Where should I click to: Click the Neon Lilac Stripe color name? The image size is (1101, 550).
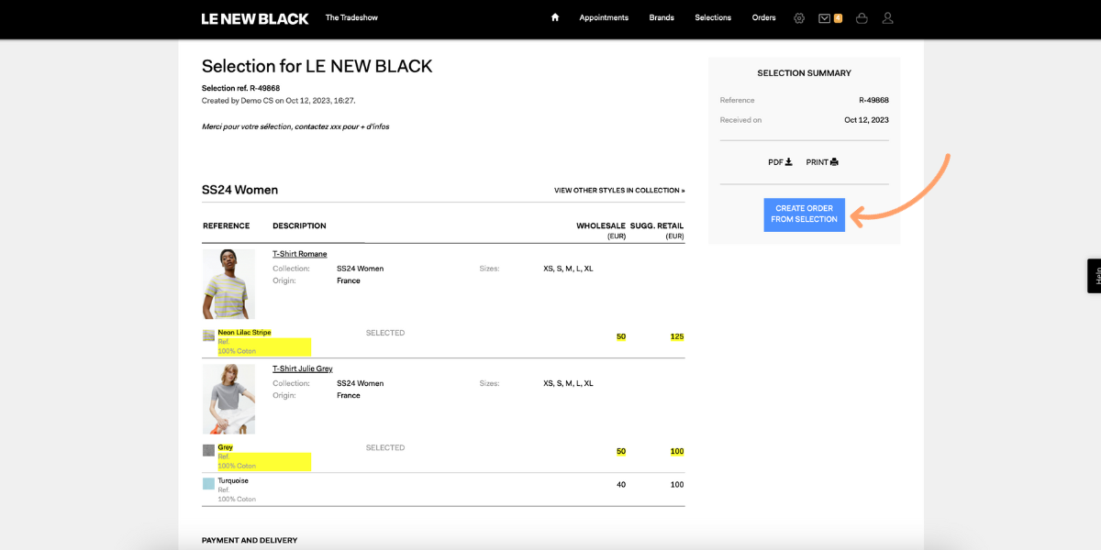[x=244, y=332]
